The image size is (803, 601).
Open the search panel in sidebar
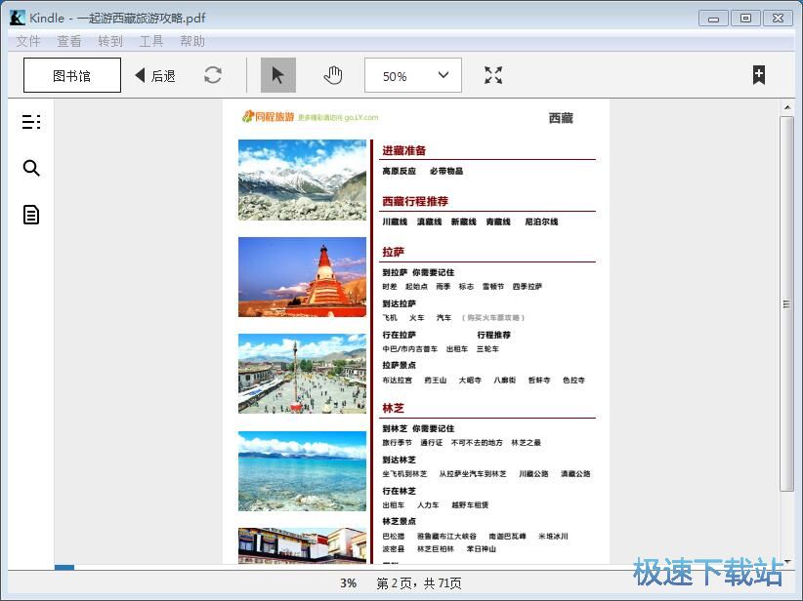click(x=30, y=168)
